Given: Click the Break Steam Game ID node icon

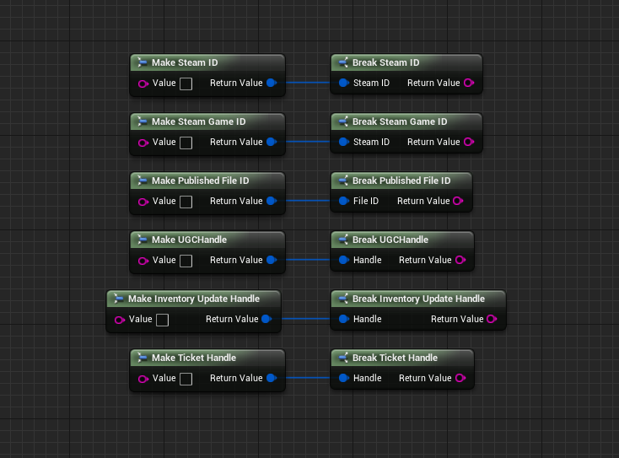Looking at the screenshot, I should (343, 121).
